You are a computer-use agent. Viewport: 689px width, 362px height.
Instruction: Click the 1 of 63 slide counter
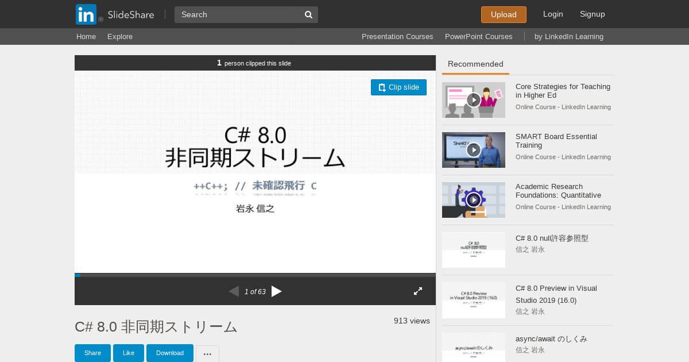(255, 292)
